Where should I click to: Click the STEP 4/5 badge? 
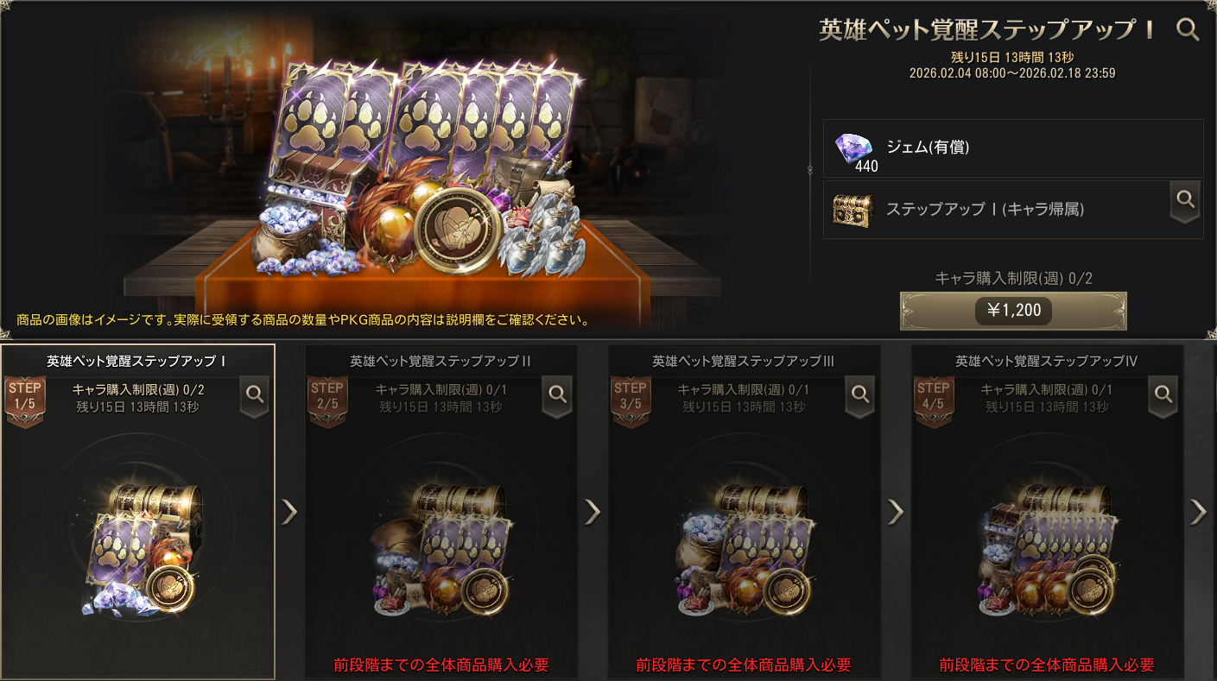pyautogui.click(x=933, y=400)
